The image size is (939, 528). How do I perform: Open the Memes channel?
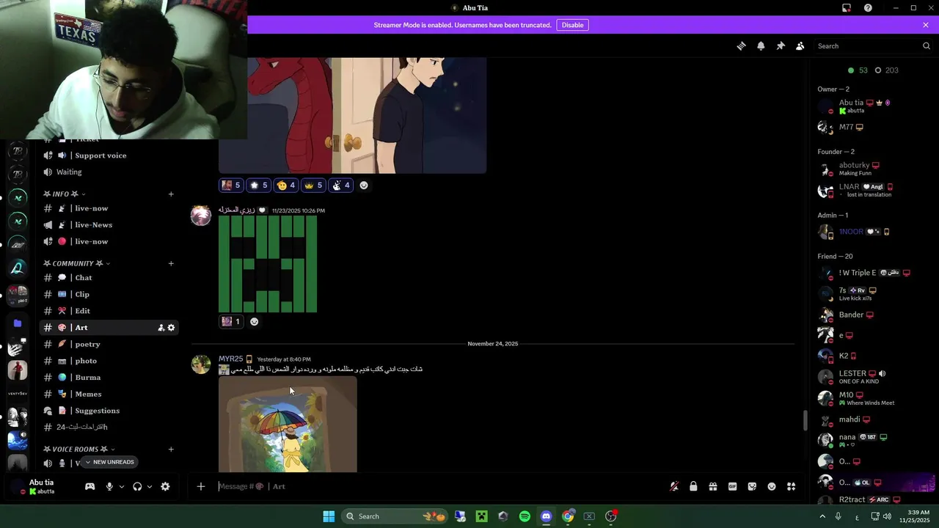pos(109,394)
